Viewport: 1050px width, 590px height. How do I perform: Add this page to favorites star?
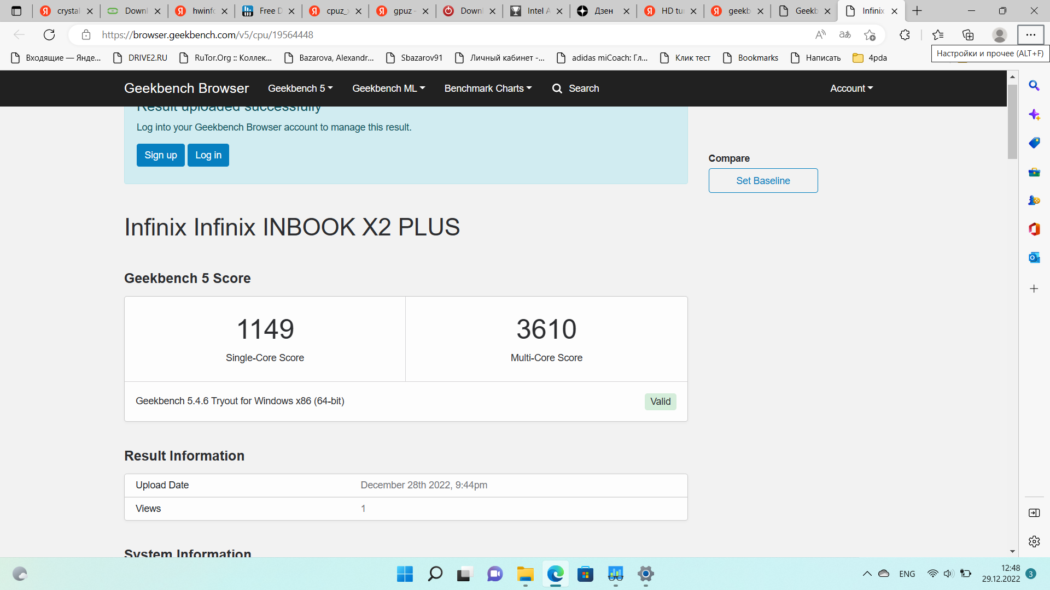[870, 35]
